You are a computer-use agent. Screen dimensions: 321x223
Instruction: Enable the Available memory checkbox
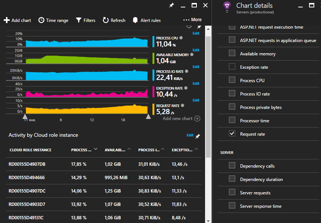(x=232, y=54)
